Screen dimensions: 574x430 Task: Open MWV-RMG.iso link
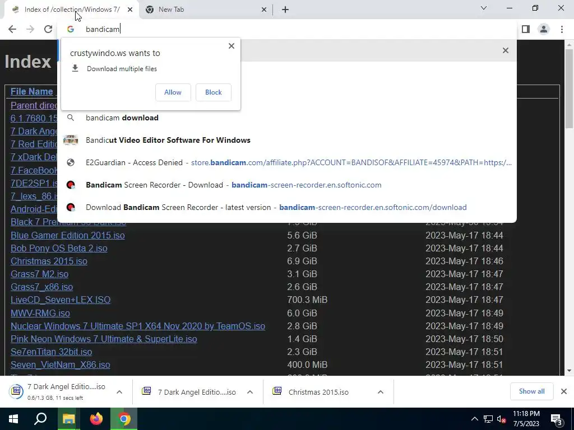[x=40, y=314]
